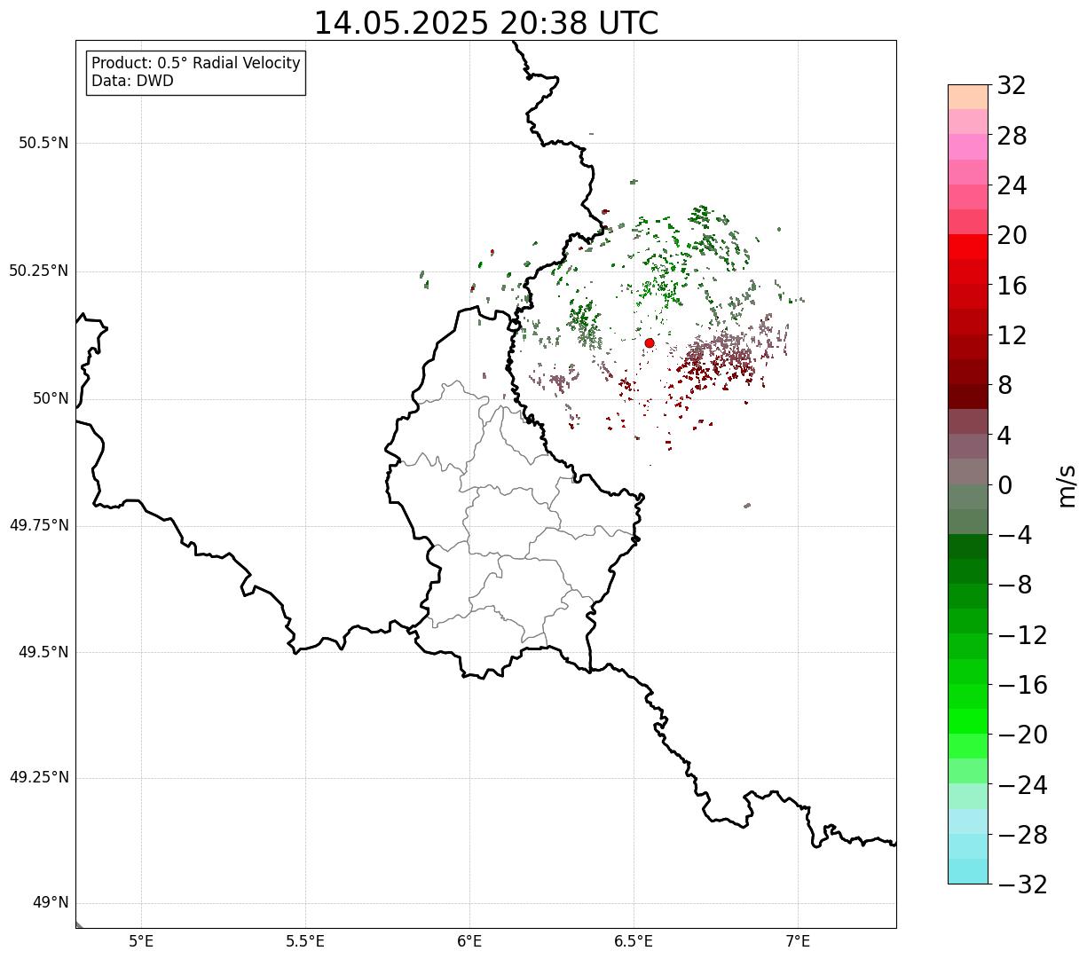Click the peach swatch atop the colorbar
Screen dimensions: 1087x959
click(968, 97)
